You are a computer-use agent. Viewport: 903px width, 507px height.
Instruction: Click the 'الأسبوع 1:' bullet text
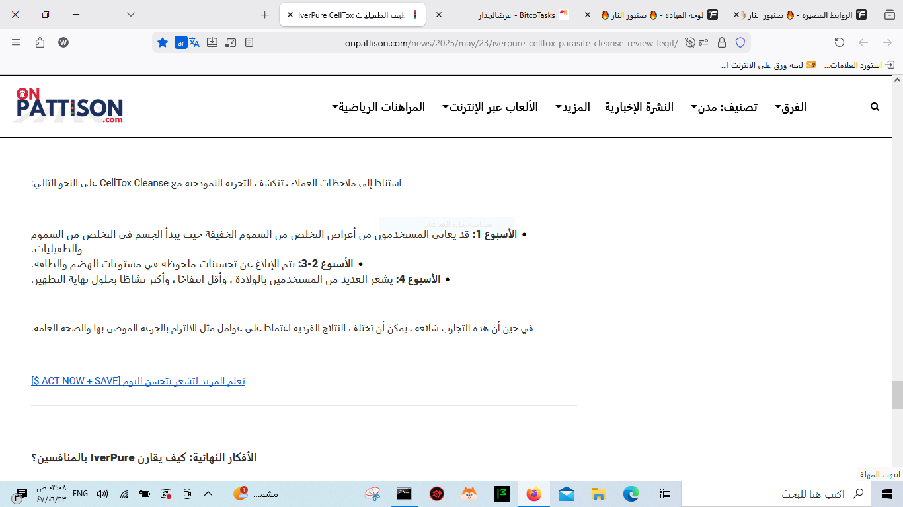pyautogui.click(x=494, y=234)
